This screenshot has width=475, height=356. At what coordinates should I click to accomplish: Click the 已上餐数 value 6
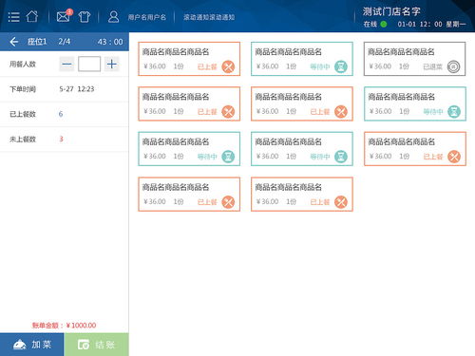pos(61,114)
